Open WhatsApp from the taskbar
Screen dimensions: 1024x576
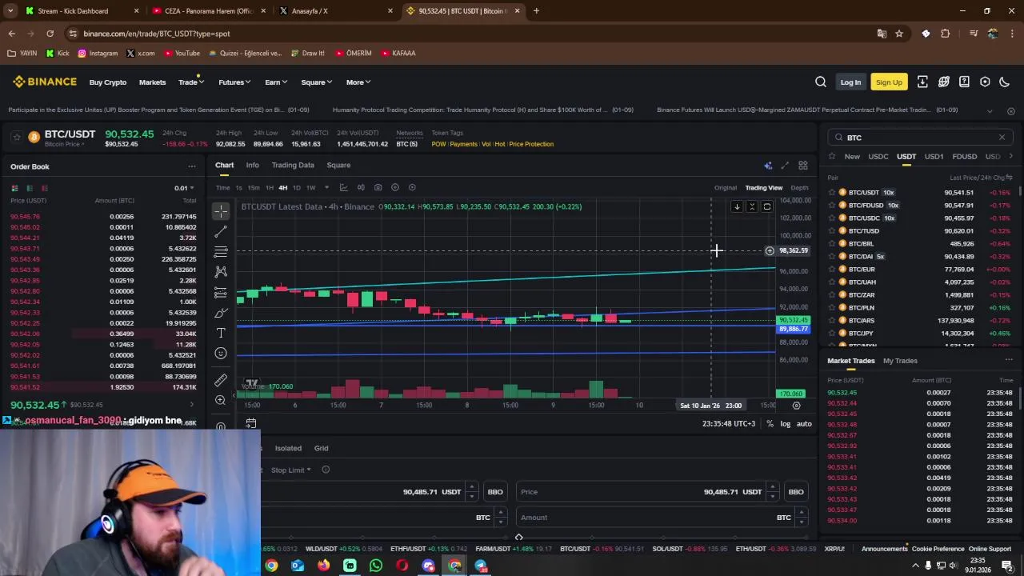[376, 566]
